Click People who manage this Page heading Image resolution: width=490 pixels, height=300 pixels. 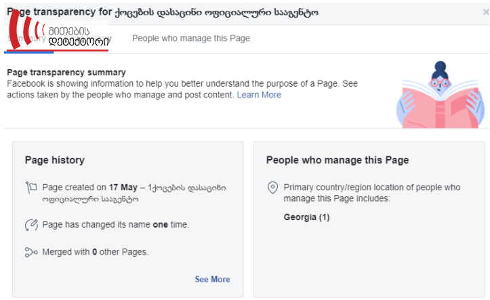coord(338,160)
